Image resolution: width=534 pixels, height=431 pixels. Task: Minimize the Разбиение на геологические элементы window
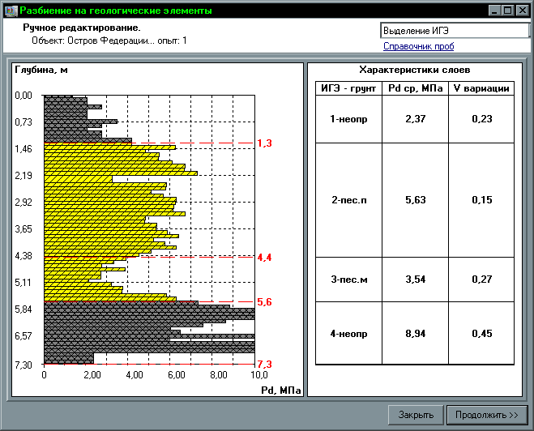coord(493,11)
